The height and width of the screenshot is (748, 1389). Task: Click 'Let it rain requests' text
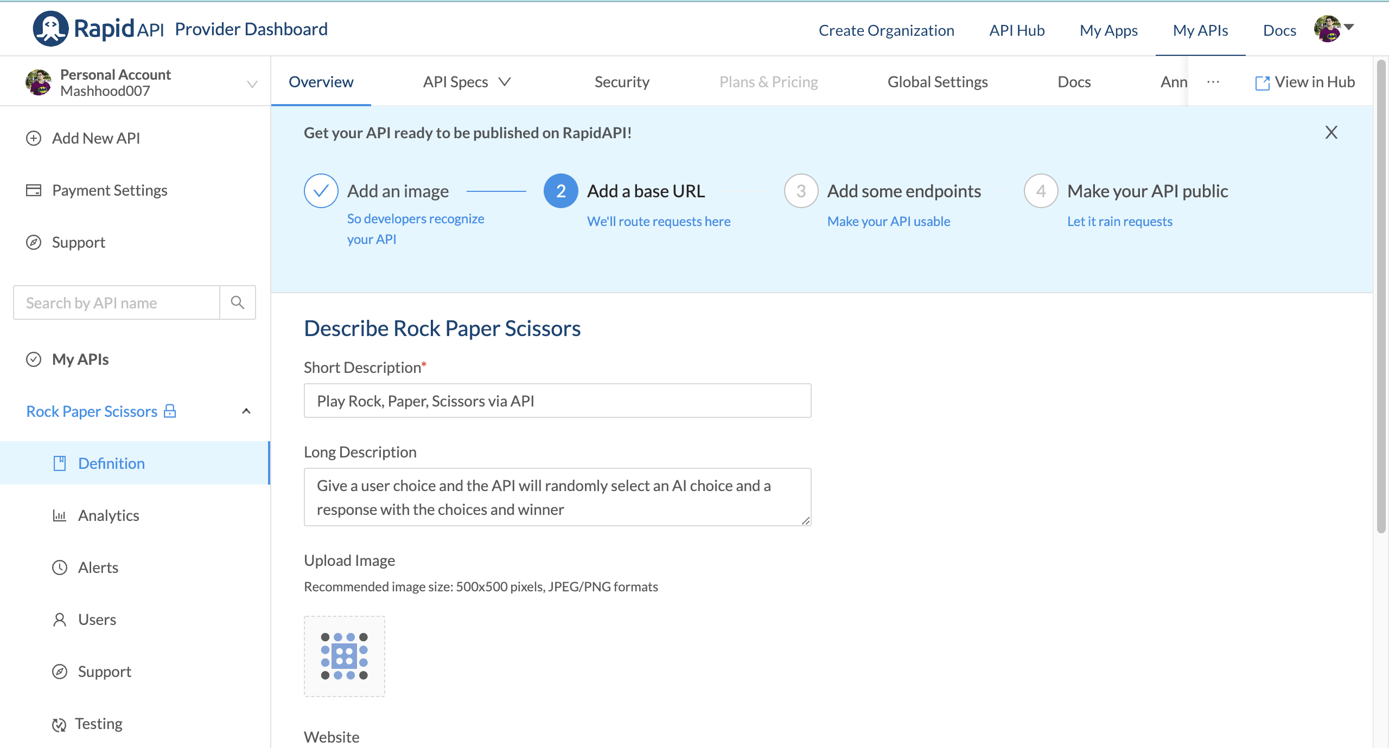click(1120, 221)
